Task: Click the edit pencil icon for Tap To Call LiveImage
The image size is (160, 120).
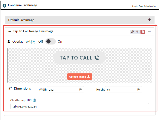Action: (132, 32)
